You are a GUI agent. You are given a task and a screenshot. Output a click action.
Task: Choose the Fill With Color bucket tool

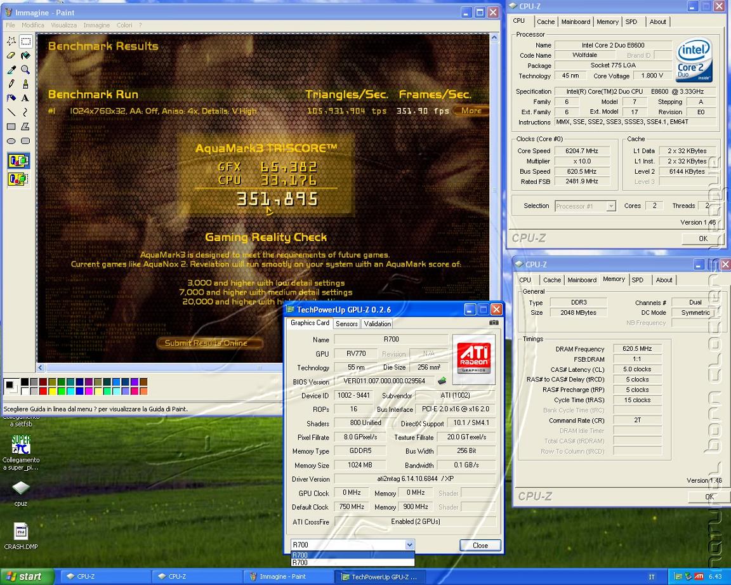25,55
